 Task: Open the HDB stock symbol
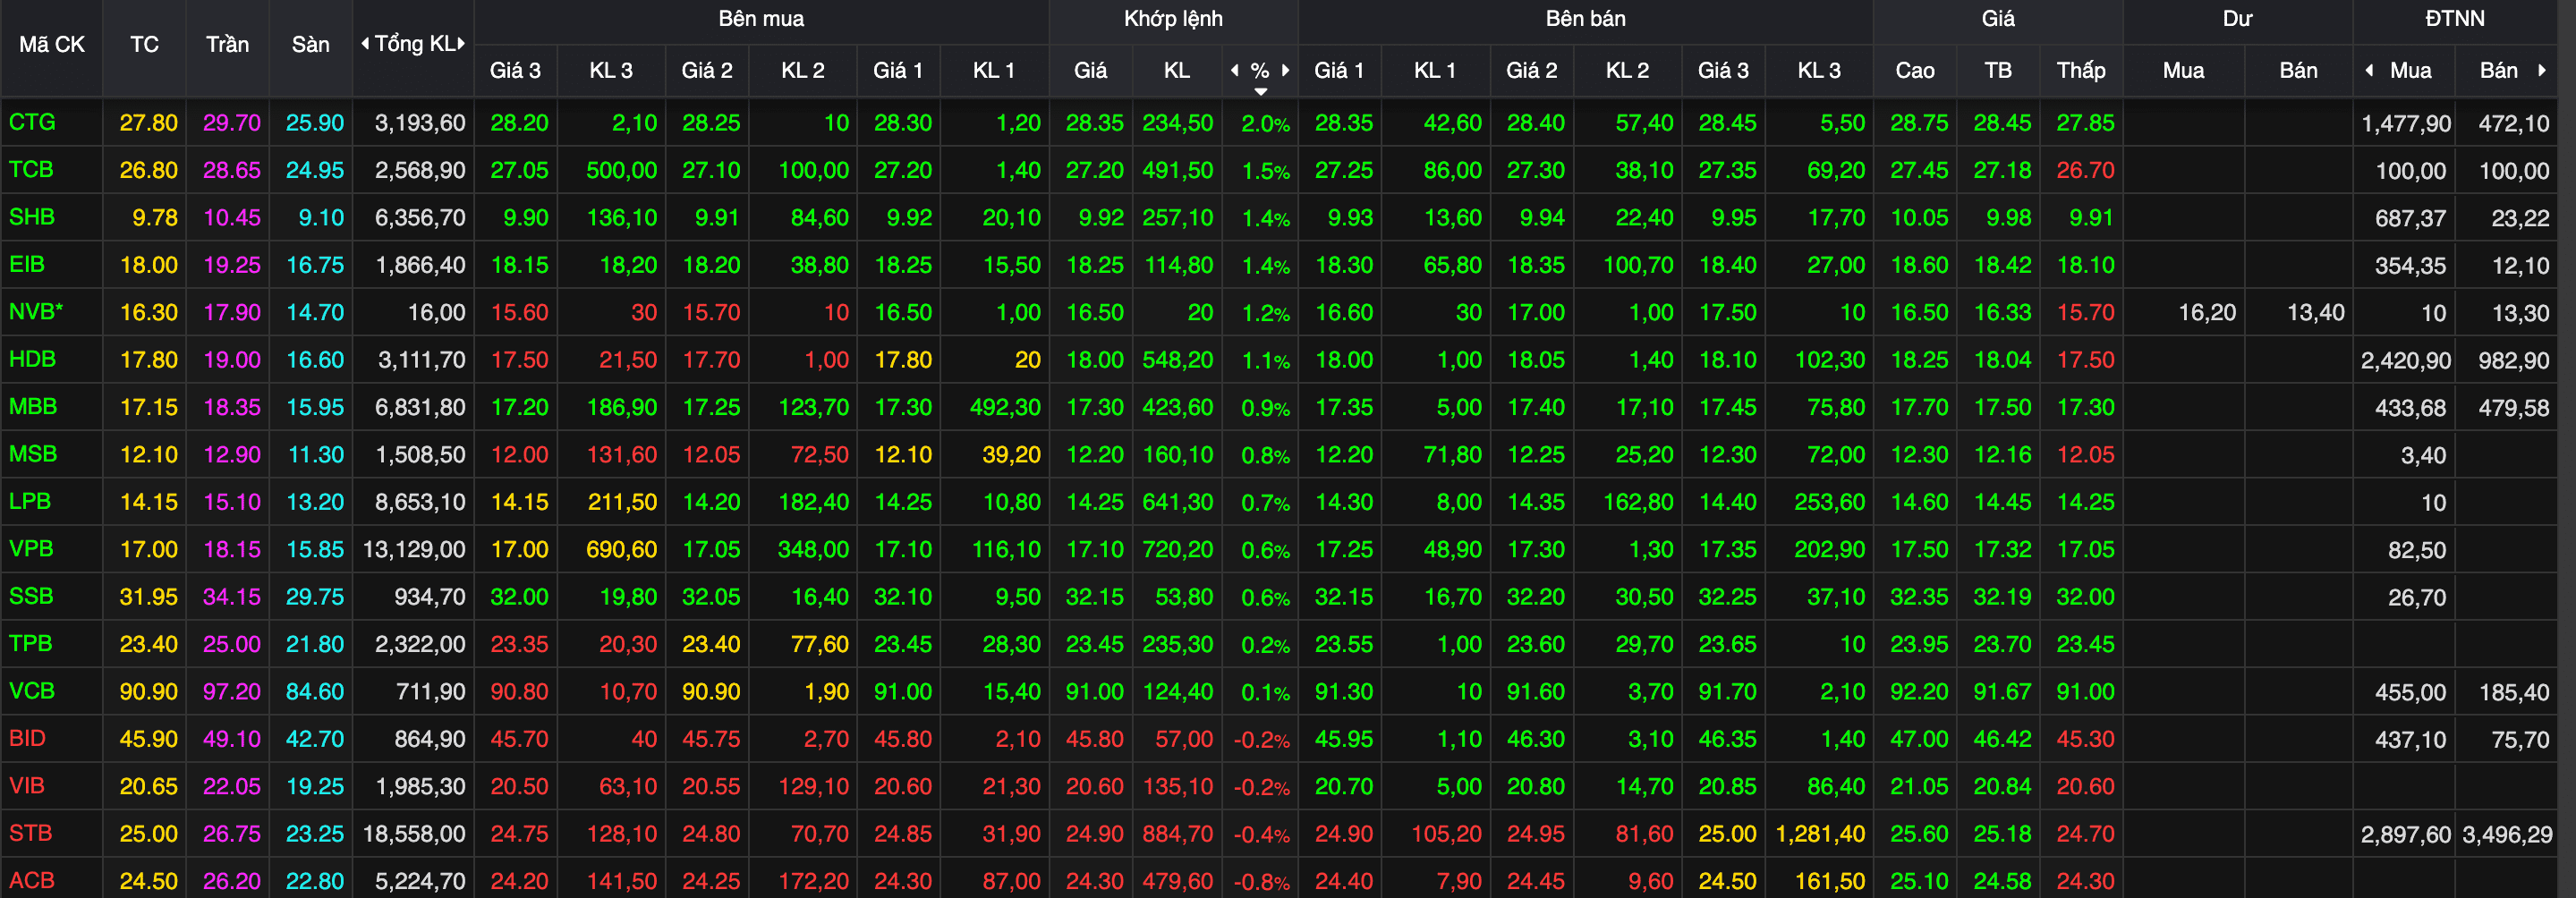[x=33, y=359]
